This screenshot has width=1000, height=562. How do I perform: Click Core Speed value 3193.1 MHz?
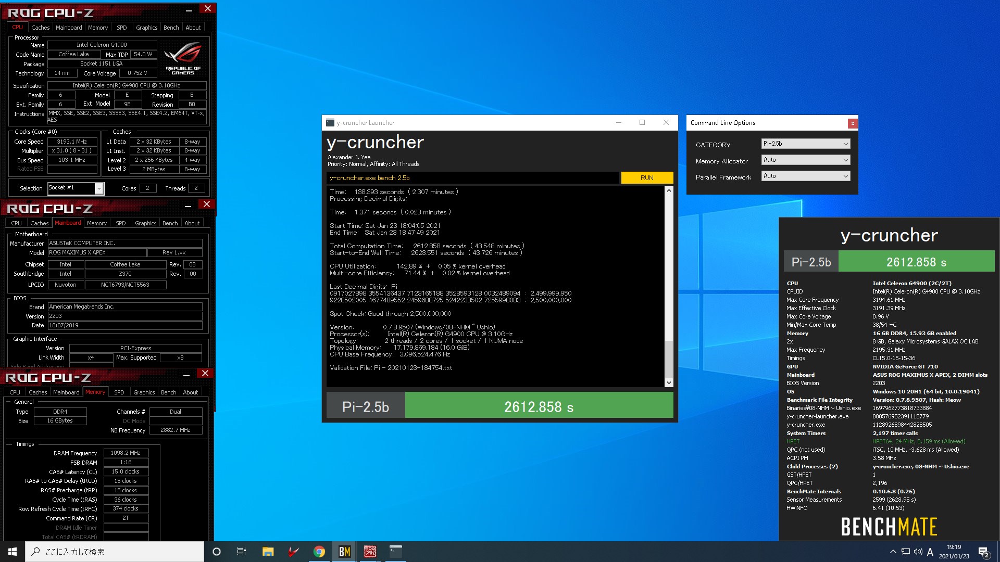[x=72, y=142]
